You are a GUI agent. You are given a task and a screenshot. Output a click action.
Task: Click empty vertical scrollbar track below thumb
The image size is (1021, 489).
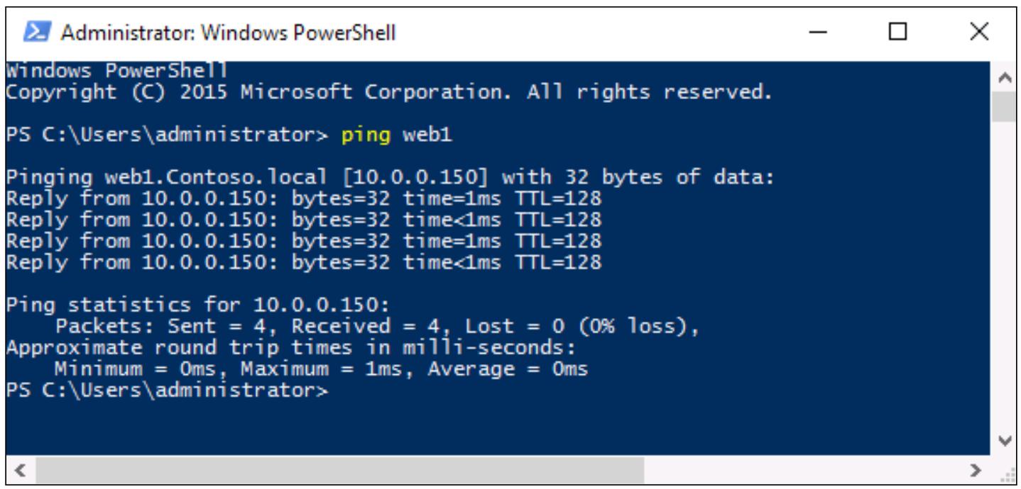(1003, 275)
